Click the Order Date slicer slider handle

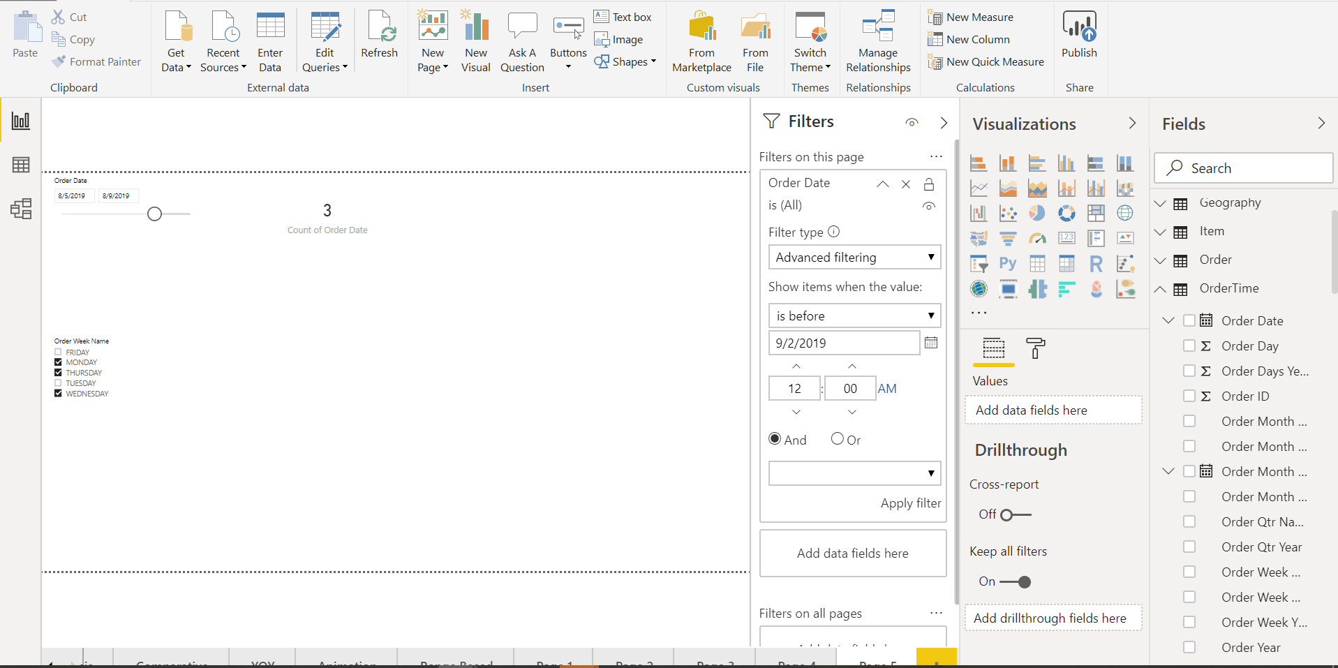pyautogui.click(x=155, y=214)
